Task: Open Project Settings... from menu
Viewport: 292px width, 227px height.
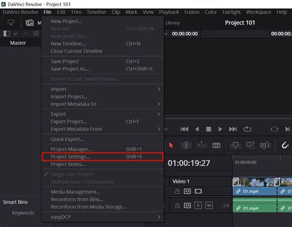Action: point(102,157)
